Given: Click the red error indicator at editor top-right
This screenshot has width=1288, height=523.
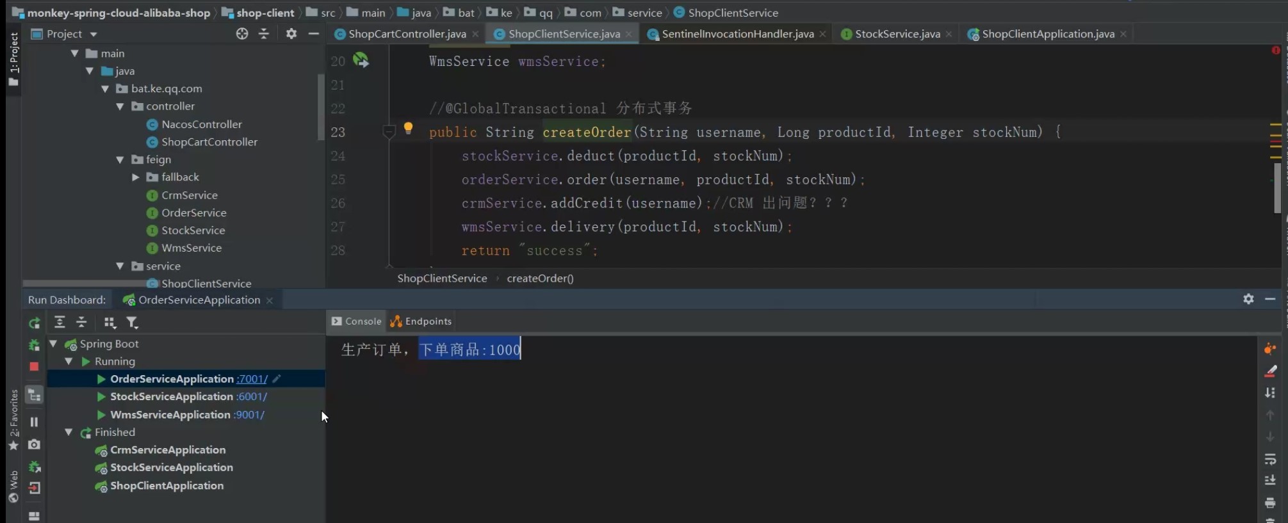Looking at the screenshot, I should point(1275,50).
